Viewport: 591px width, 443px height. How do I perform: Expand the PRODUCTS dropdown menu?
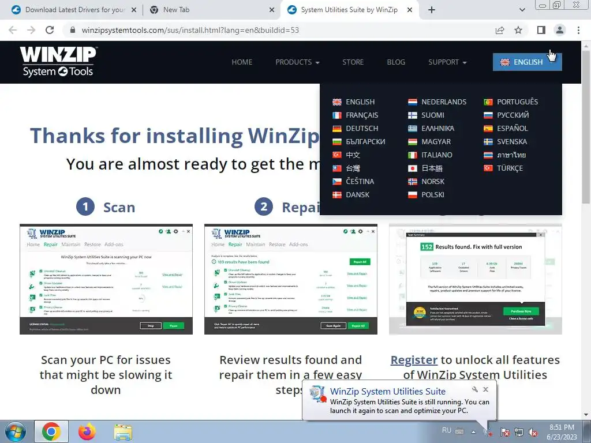[297, 62]
